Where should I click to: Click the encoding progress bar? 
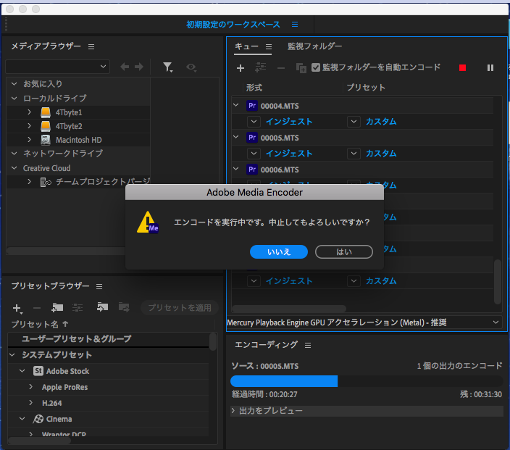tap(367, 381)
